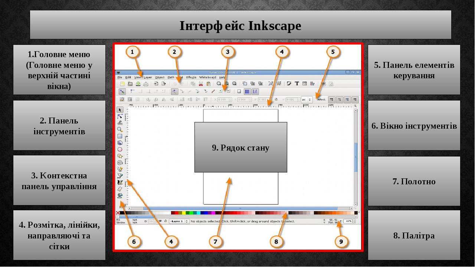Image resolution: width=475 pixels, height=267 pixels.
Task: Select the Spiral tool
Action: [x=120, y=162]
